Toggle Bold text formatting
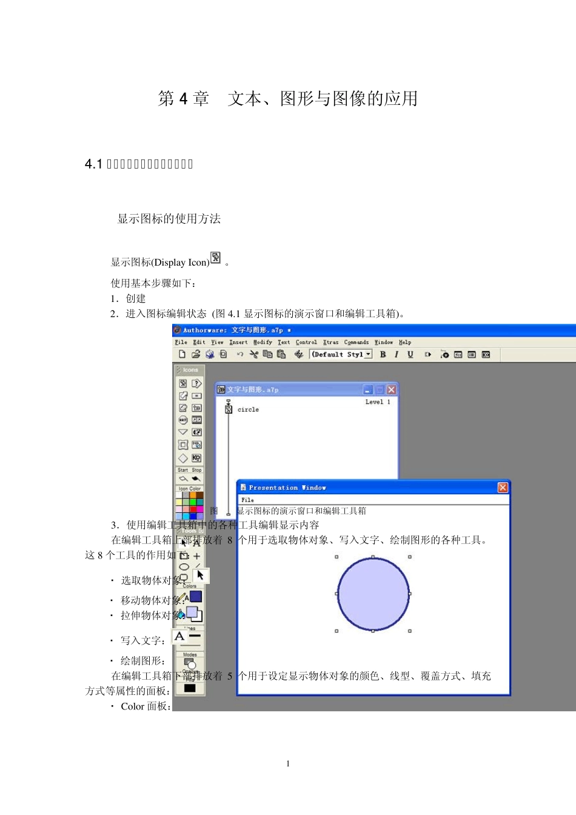Viewport: 576px width, 815px height. point(383,354)
